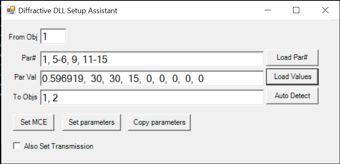This screenshot has width=340, height=164.
Task: Close the Diffractive DLL Setup Assistant
Action: (x=325, y=10)
